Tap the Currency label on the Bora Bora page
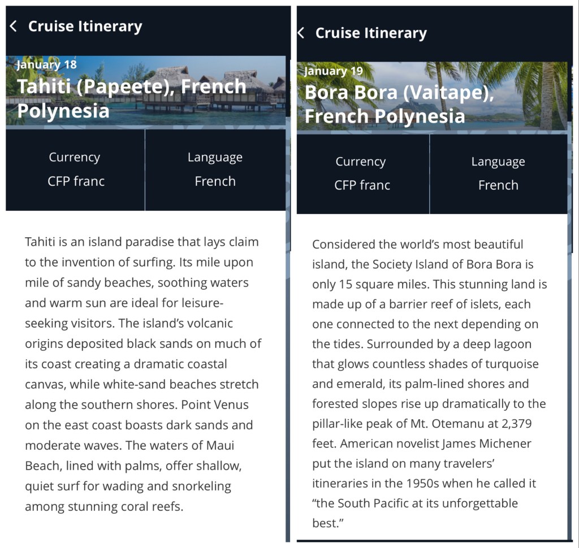This screenshot has width=579, height=548. 360,162
